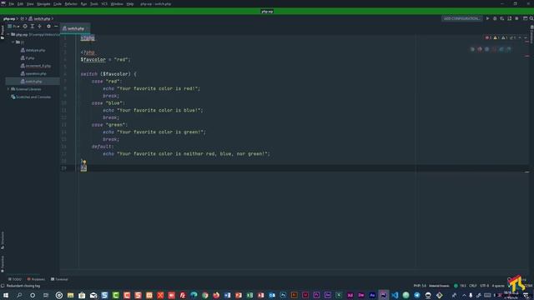
Task: Expand all nodes in Project panel
Action: click(x=33, y=26)
